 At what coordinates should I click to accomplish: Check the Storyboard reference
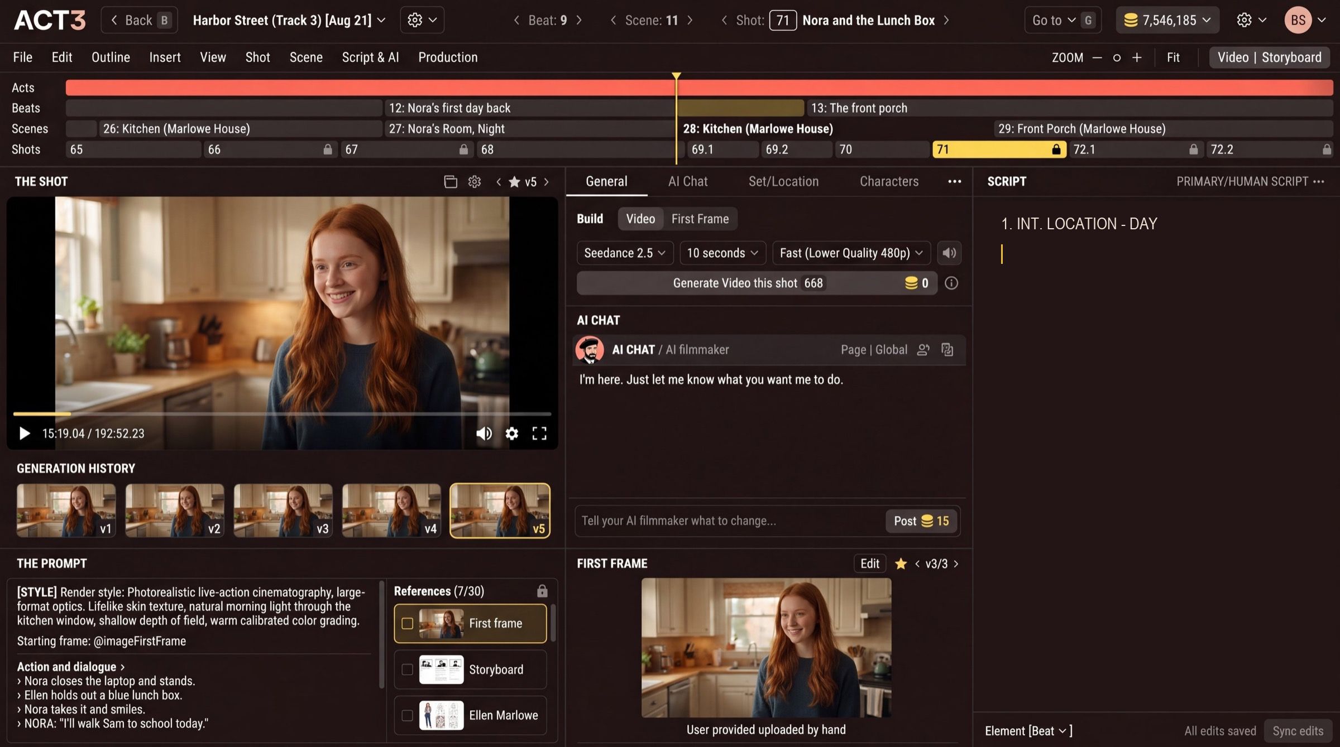click(x=407, y=669)
